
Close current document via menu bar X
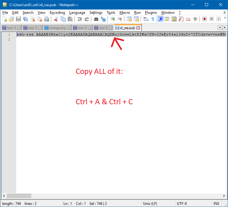pos(225,13)
